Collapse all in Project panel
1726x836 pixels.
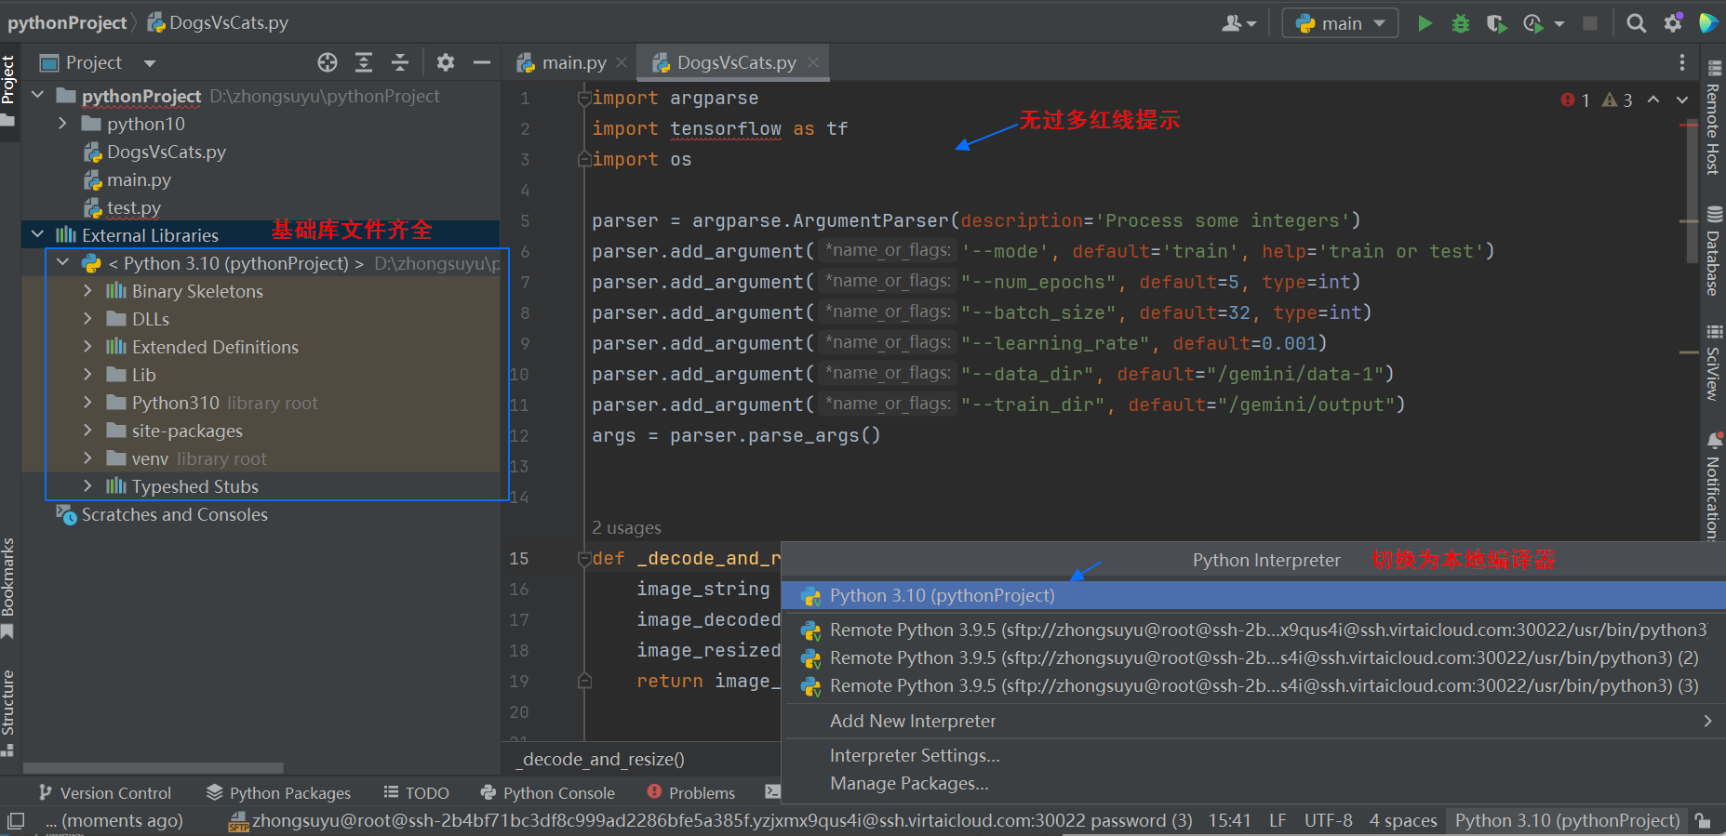tap(400, 62)
